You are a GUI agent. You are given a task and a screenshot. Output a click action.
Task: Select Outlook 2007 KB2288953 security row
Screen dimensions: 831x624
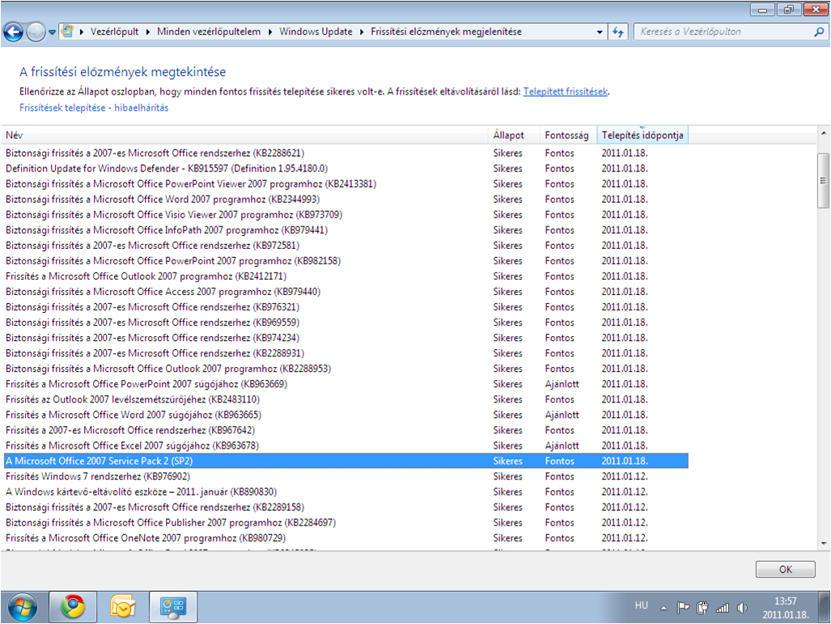pyautogui.click(x=346, y=368)
